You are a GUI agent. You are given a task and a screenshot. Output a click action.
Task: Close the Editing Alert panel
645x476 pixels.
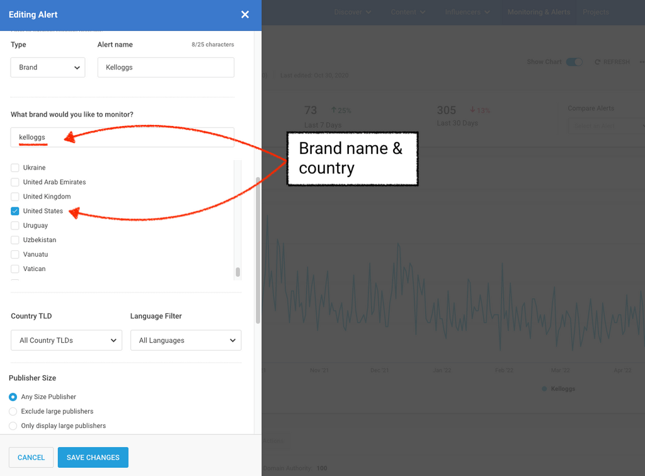(245, 15)
